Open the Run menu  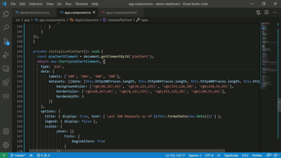68,4
